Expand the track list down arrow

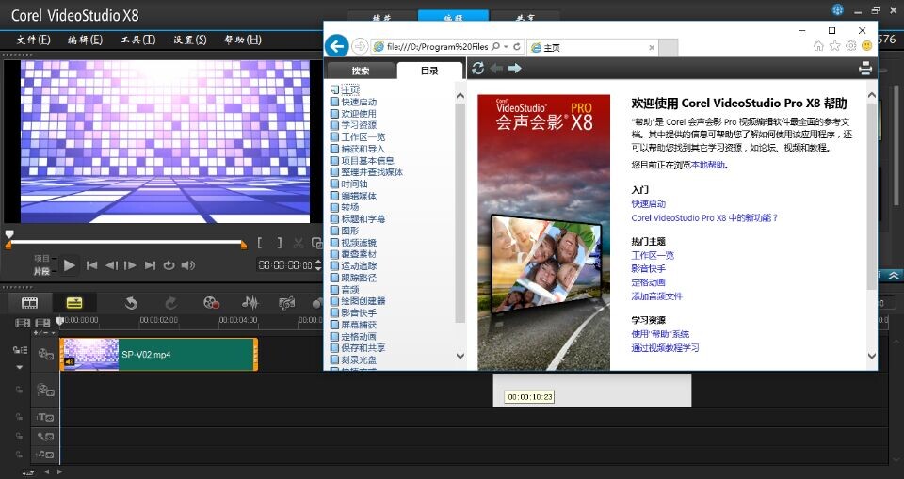point(19,367)
